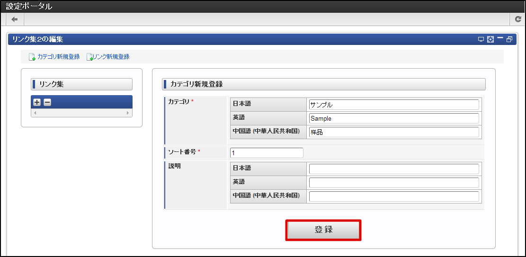The height and width of the screenshot is (257, 526).
Task: Open the gear settings icon in the portlet header
Action: coord(490,40)
